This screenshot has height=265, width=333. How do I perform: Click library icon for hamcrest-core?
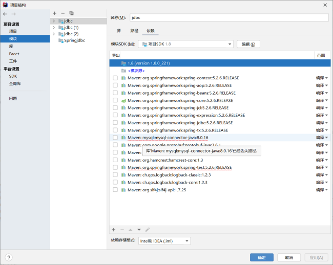click(x=123, y=160)
